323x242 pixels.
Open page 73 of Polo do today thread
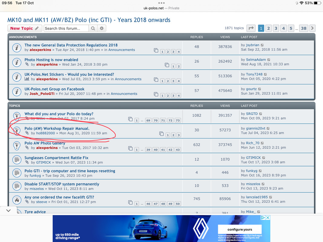coord(178,120)
